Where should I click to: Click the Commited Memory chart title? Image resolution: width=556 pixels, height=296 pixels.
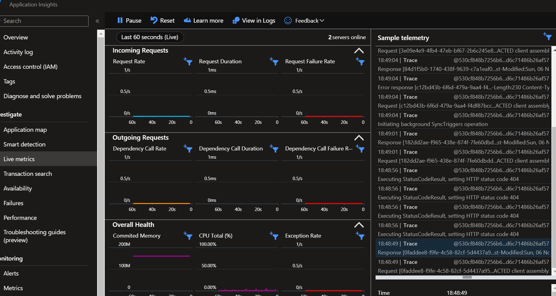(x=137, y=236)
